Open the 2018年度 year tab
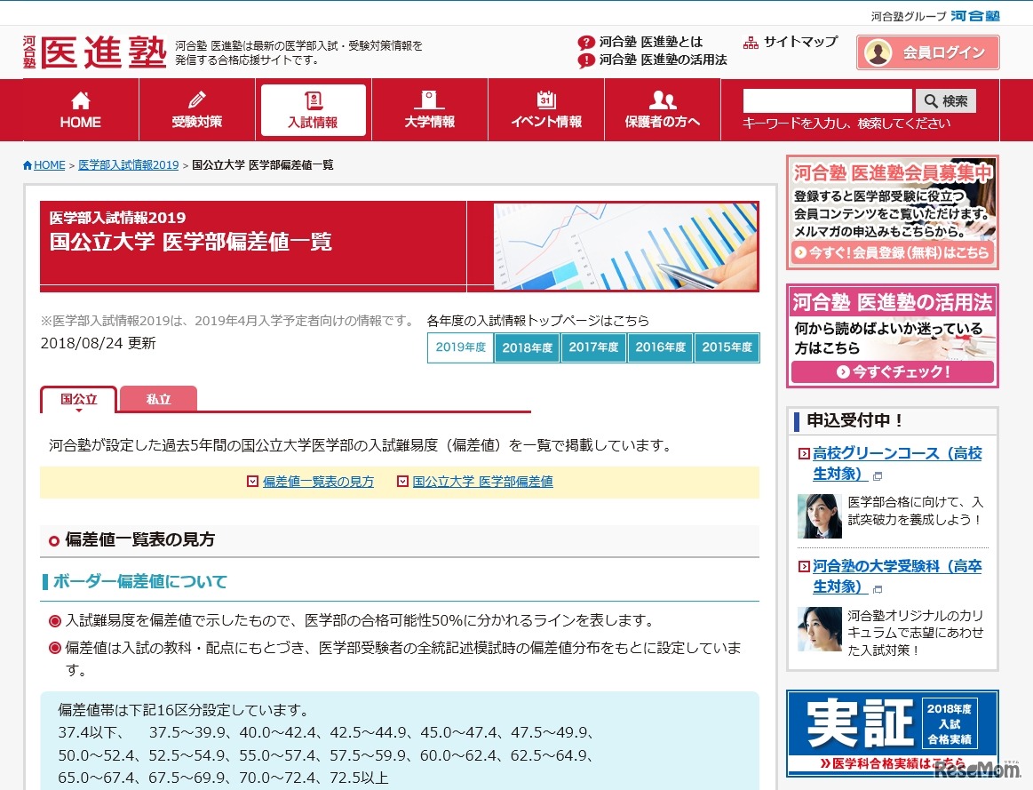Image resolution: width=1033 pixels, height=790 pixels. click(x=527, y=348)
